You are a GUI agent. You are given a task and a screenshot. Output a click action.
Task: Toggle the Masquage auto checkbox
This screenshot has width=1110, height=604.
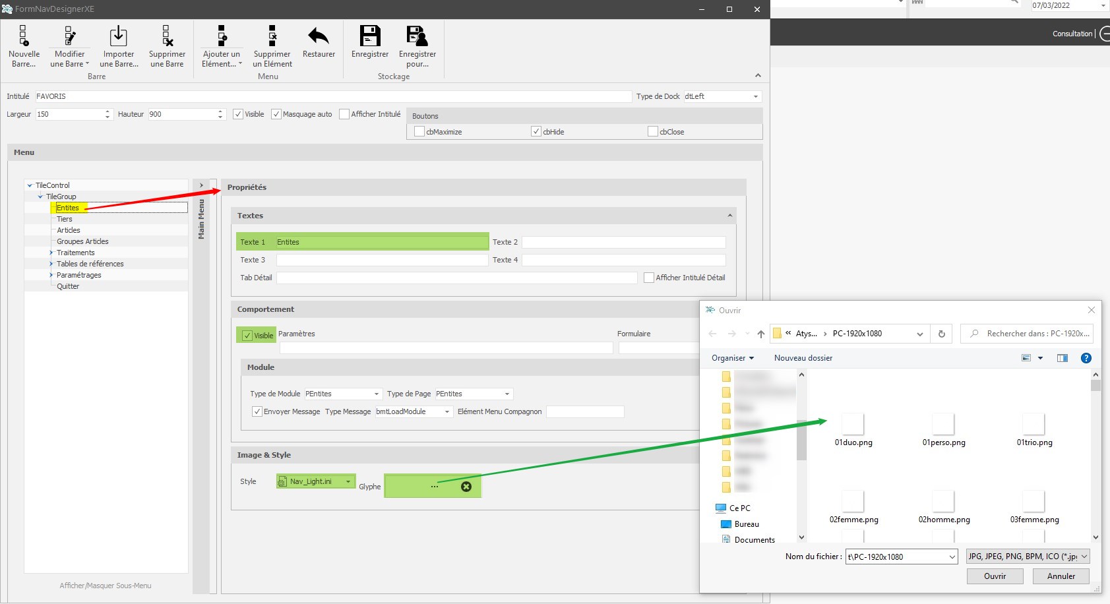point(276,114)
